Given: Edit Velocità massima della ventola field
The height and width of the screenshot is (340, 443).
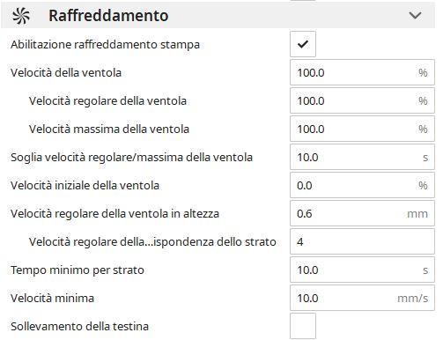Looking at the screenshot, I should click(362, 129).
